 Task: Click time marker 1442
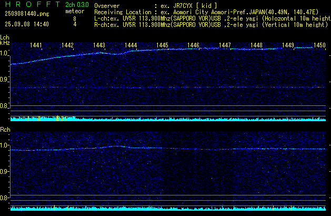pyautogui.click(x=67, y=45)
